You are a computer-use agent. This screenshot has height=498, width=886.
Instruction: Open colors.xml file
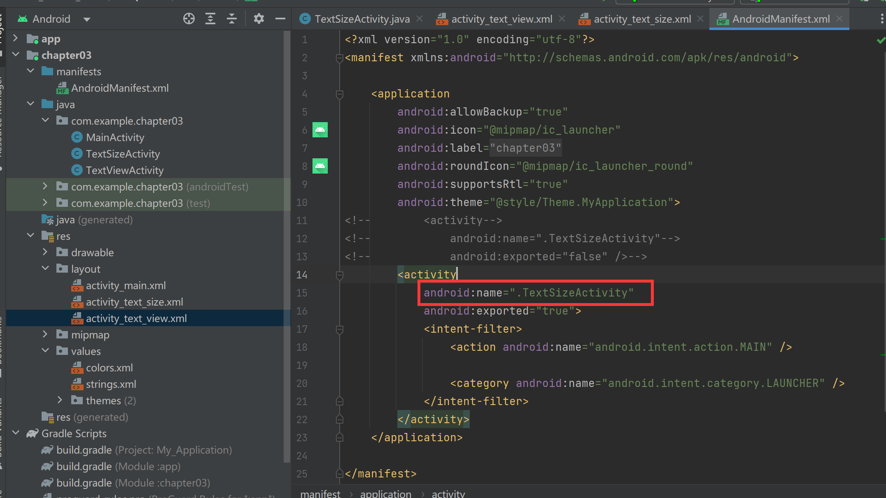coord(109,368)
